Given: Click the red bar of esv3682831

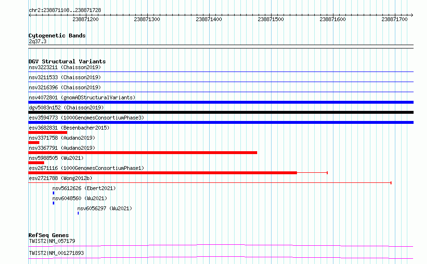Looking at the screenshot, I should [x=47, y=132].
